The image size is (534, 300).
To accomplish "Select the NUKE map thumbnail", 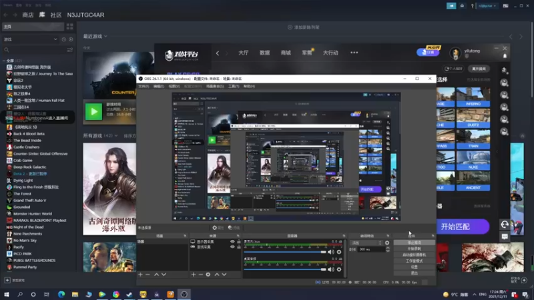I will coord(473,160).
